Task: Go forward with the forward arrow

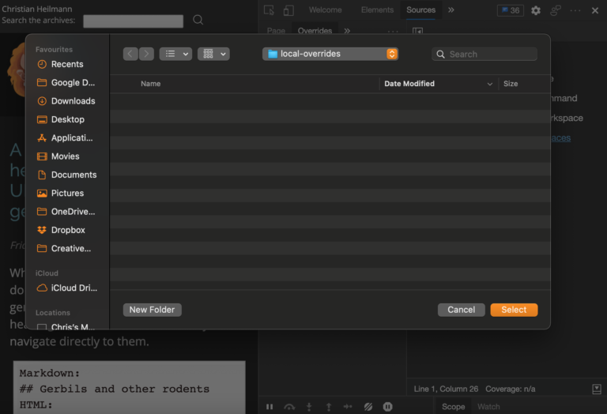Action: click(x=146, y=54)
